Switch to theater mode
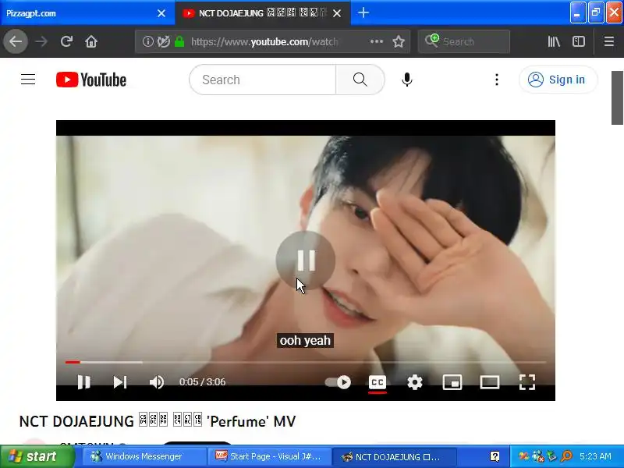Viewport: 624px width, 468px height. [x=490, y=382]
